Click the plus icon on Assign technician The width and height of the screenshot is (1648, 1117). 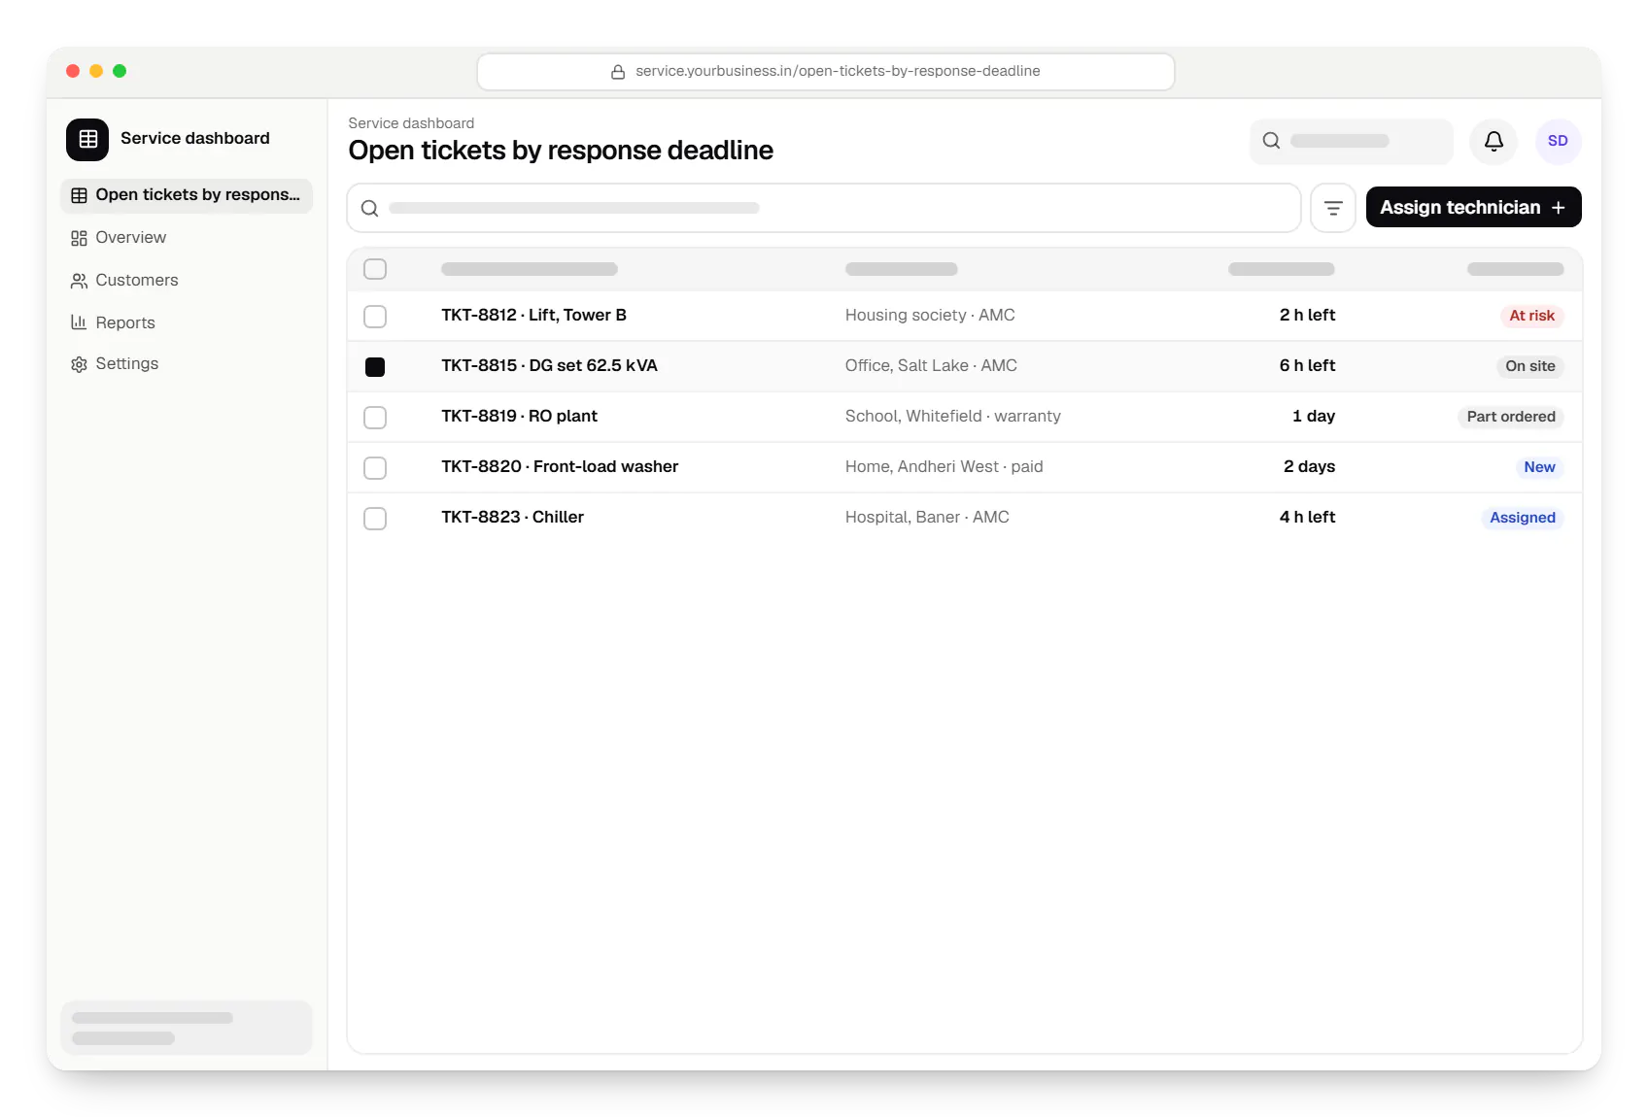tap(1558, 208)
